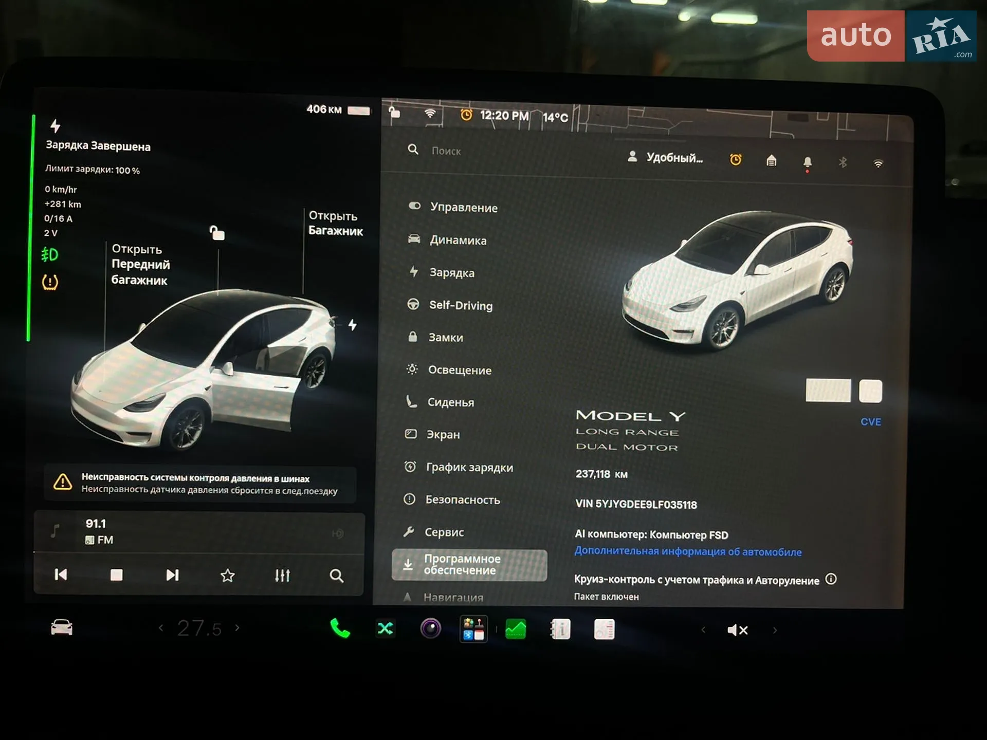Unmute using the speaker mute icon
The image size is (987, 740).
[x=738, y=630]
